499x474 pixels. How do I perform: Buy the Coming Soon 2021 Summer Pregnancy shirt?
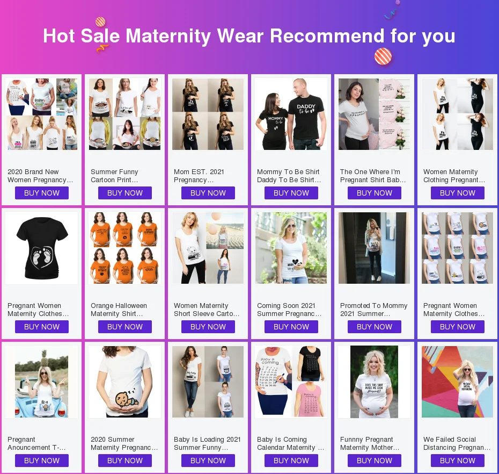point(291,327)
